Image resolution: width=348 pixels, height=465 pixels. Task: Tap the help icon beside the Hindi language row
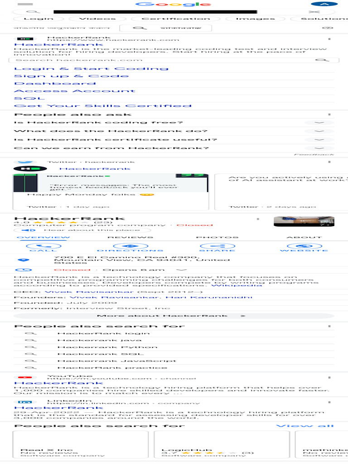(327, 28)
